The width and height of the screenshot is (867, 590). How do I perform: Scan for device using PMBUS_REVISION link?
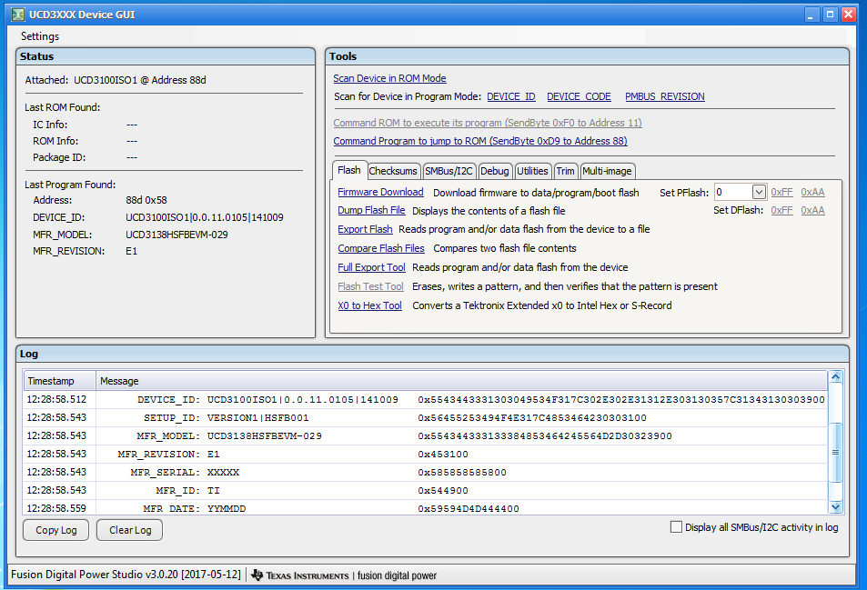click(665, 96)
